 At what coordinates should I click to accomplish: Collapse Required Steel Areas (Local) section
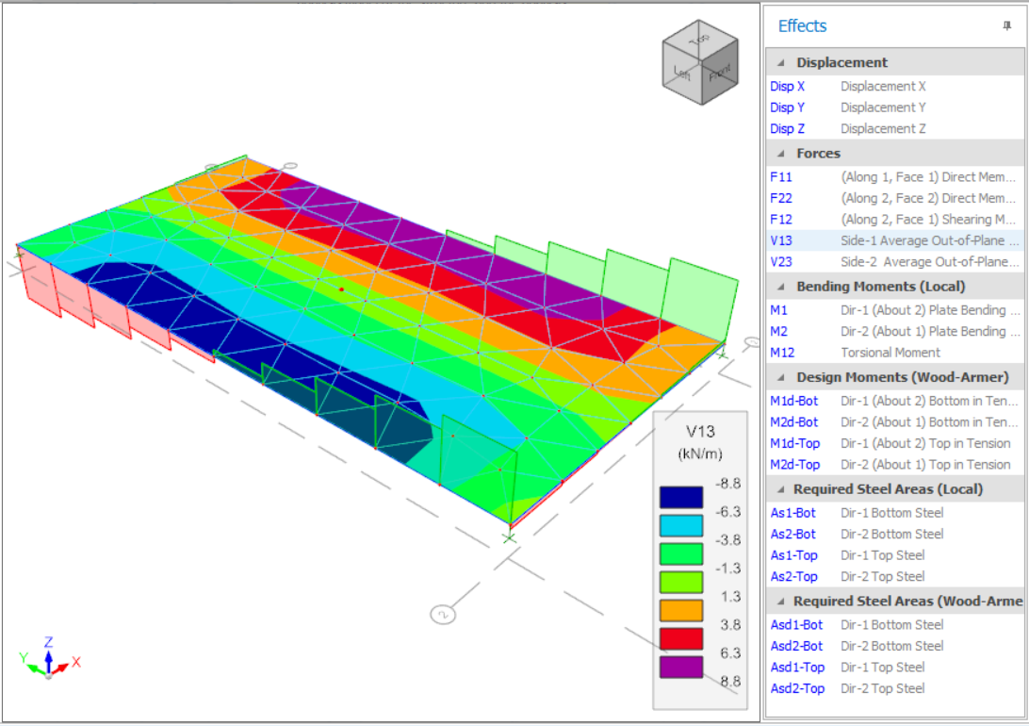coord(780,489)
